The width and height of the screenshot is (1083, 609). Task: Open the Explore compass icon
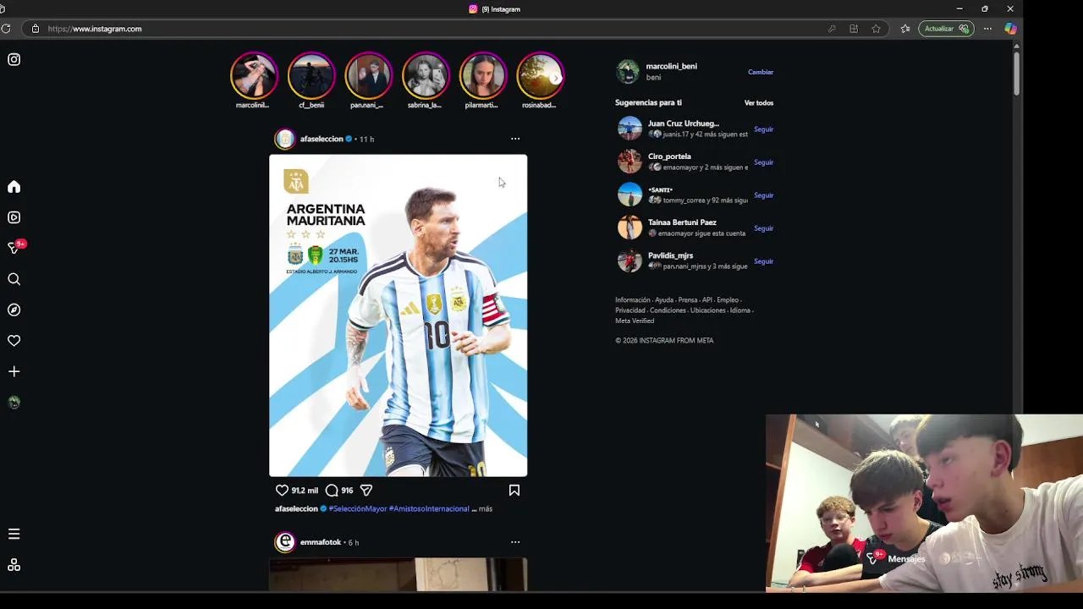14,310
